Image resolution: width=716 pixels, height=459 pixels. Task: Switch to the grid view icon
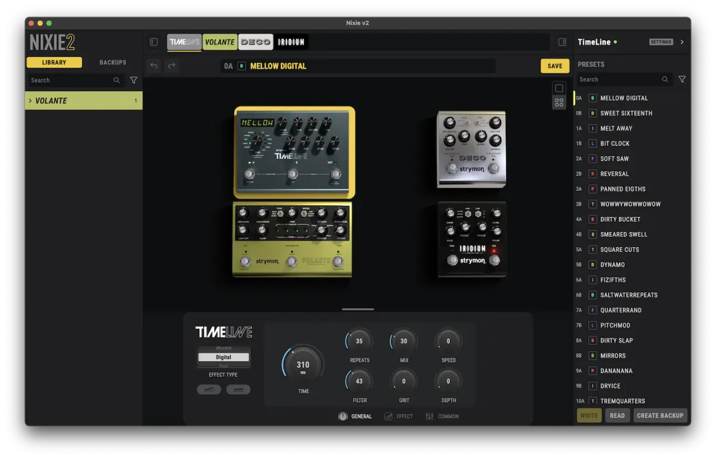559,102
